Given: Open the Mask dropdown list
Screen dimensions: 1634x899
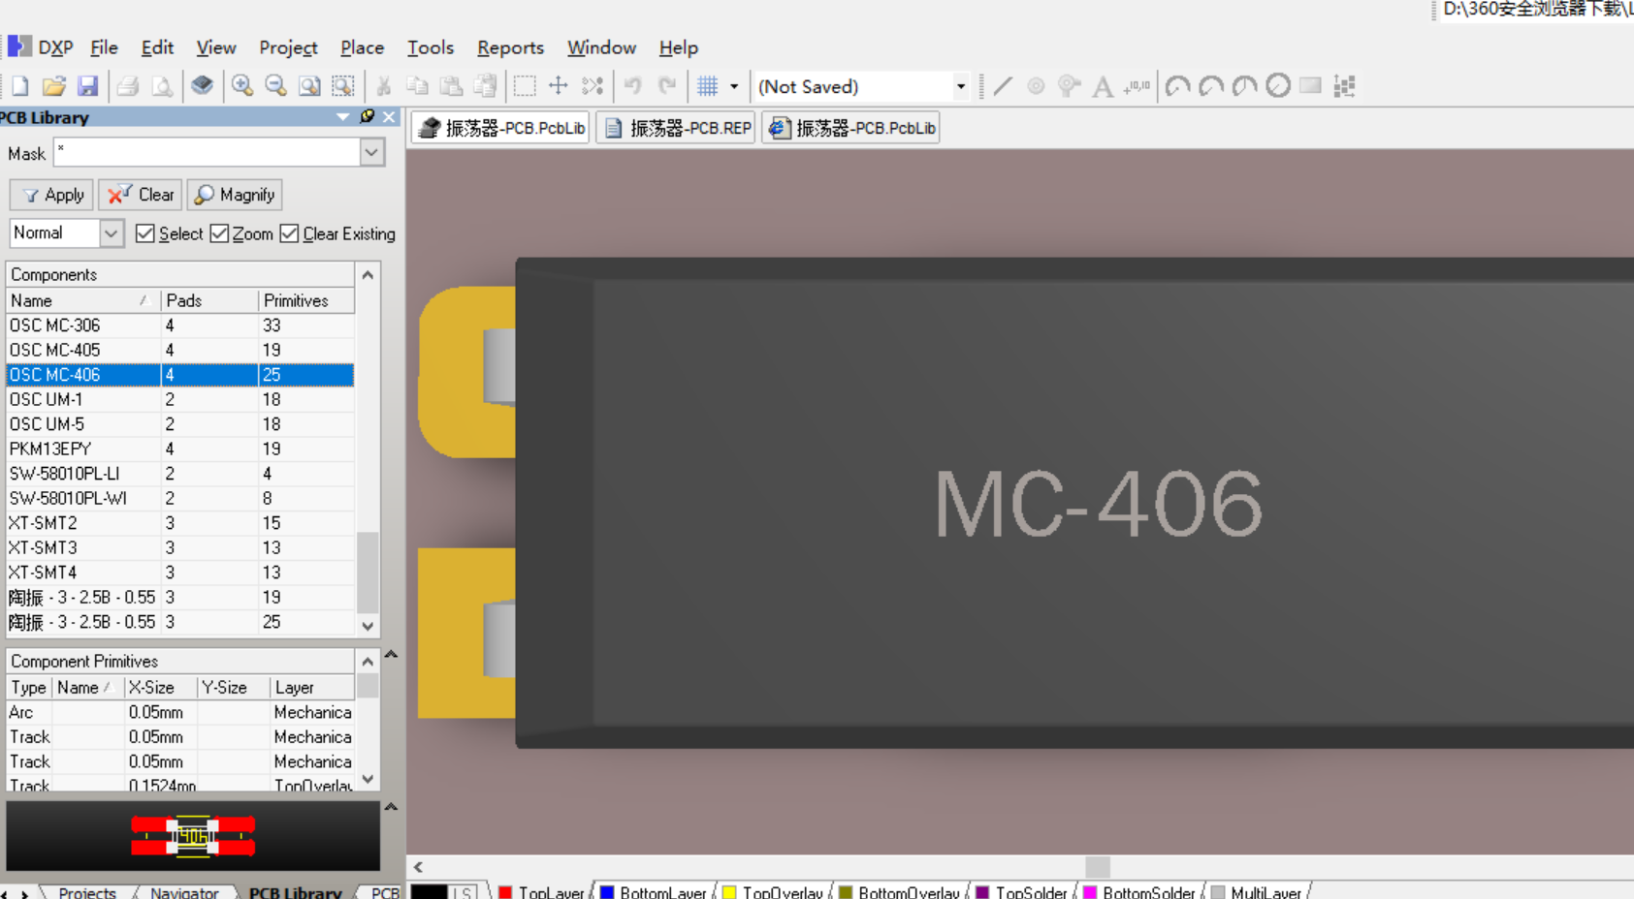Looking at the screenshot, I should coord(371,153).
